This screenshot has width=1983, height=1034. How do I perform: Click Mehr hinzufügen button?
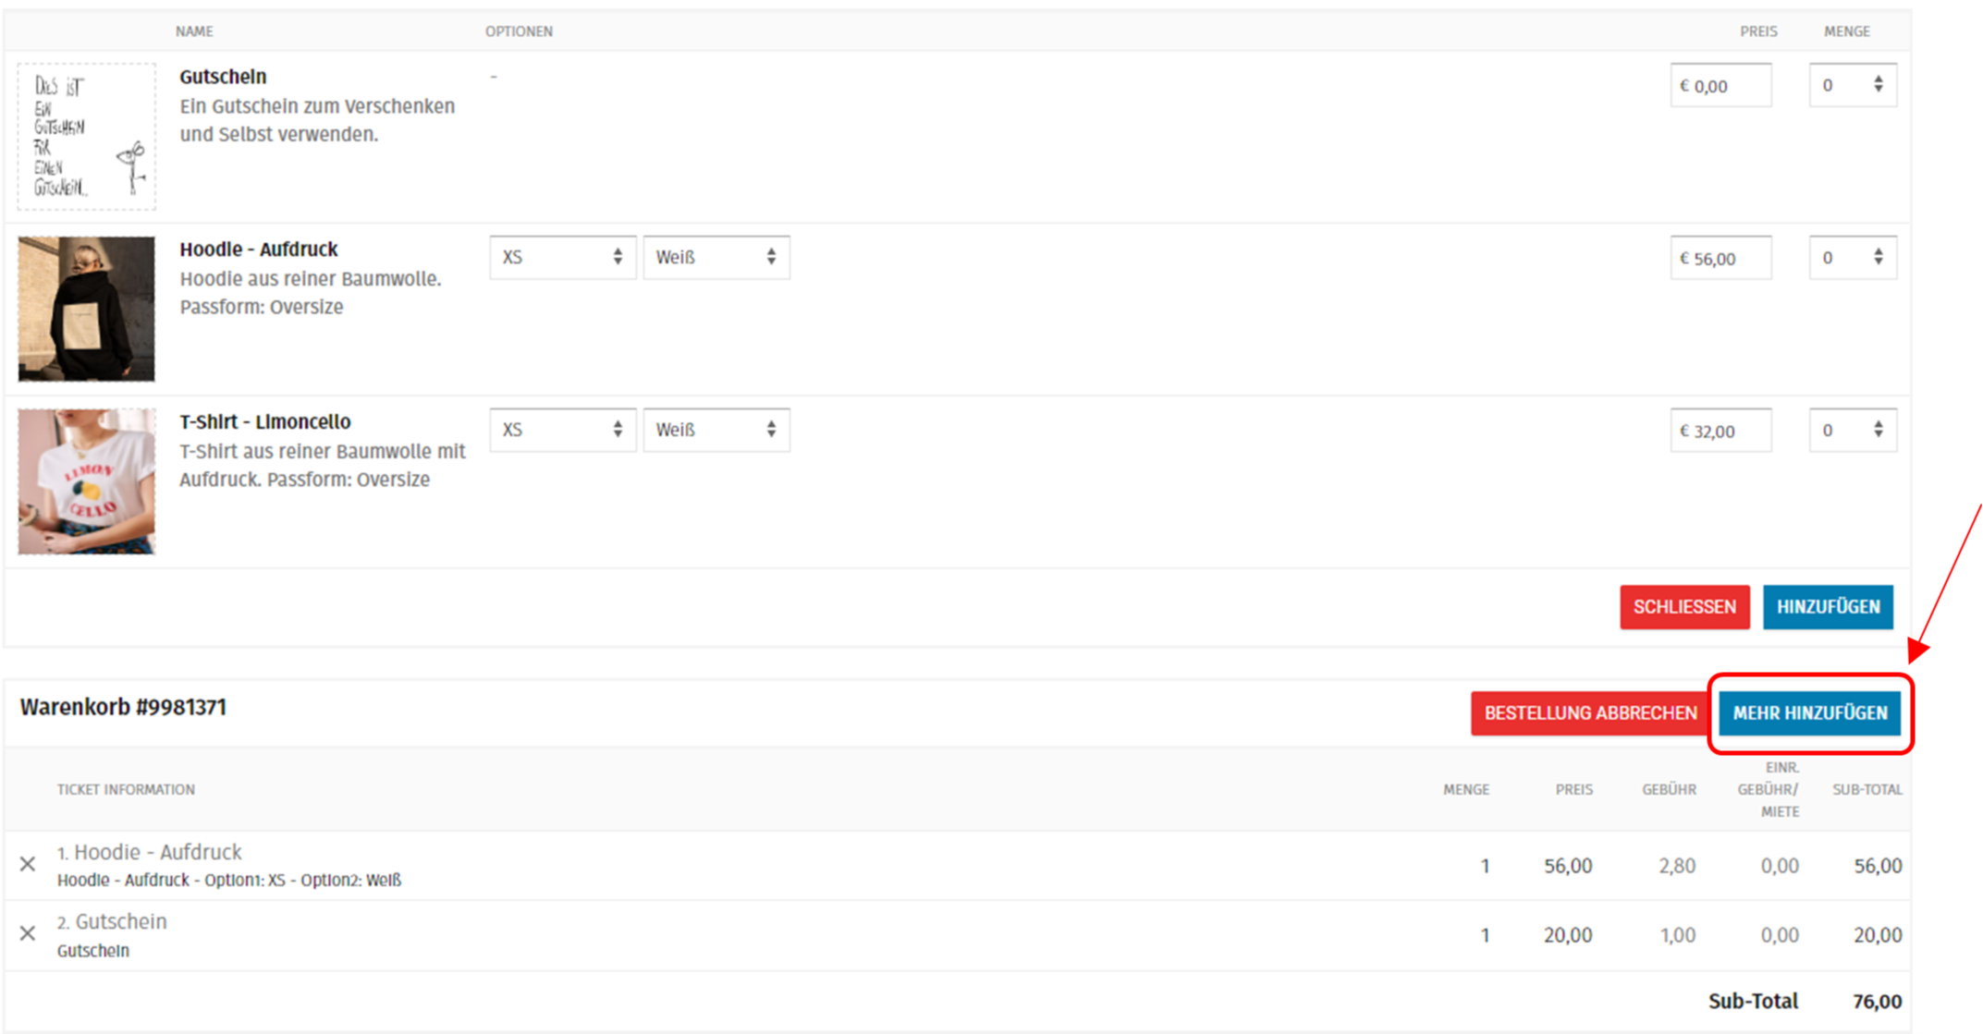coord(1809,713)
